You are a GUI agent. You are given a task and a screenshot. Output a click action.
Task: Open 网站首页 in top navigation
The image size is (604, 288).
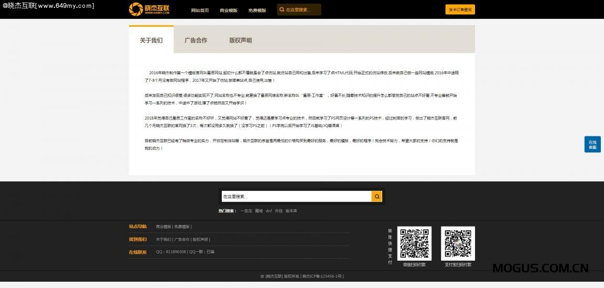[x=200, y=10]
